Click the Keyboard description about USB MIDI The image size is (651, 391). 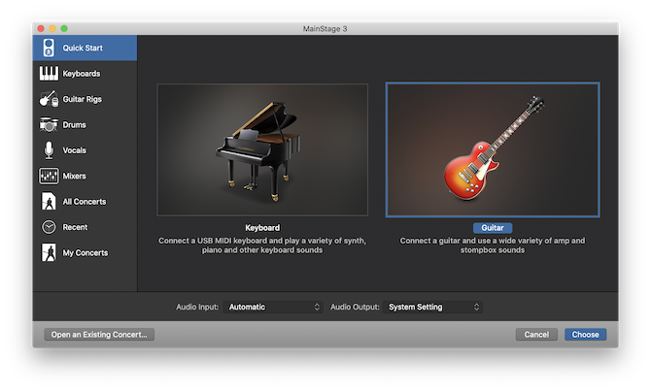click(x=262, y=245)
